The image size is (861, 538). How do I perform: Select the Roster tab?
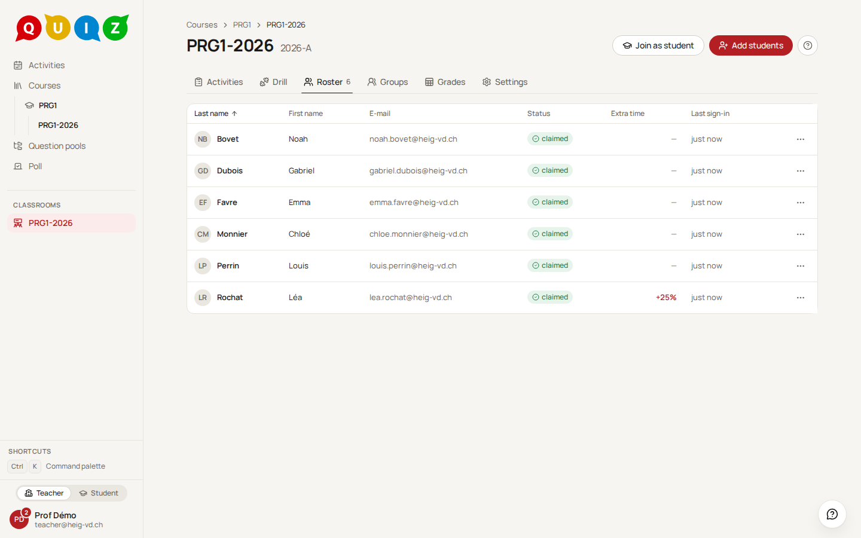click(x=327, y=82)
